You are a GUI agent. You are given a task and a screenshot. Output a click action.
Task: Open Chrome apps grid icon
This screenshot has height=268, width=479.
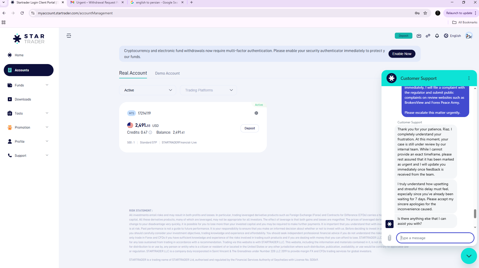pos(4,22)
